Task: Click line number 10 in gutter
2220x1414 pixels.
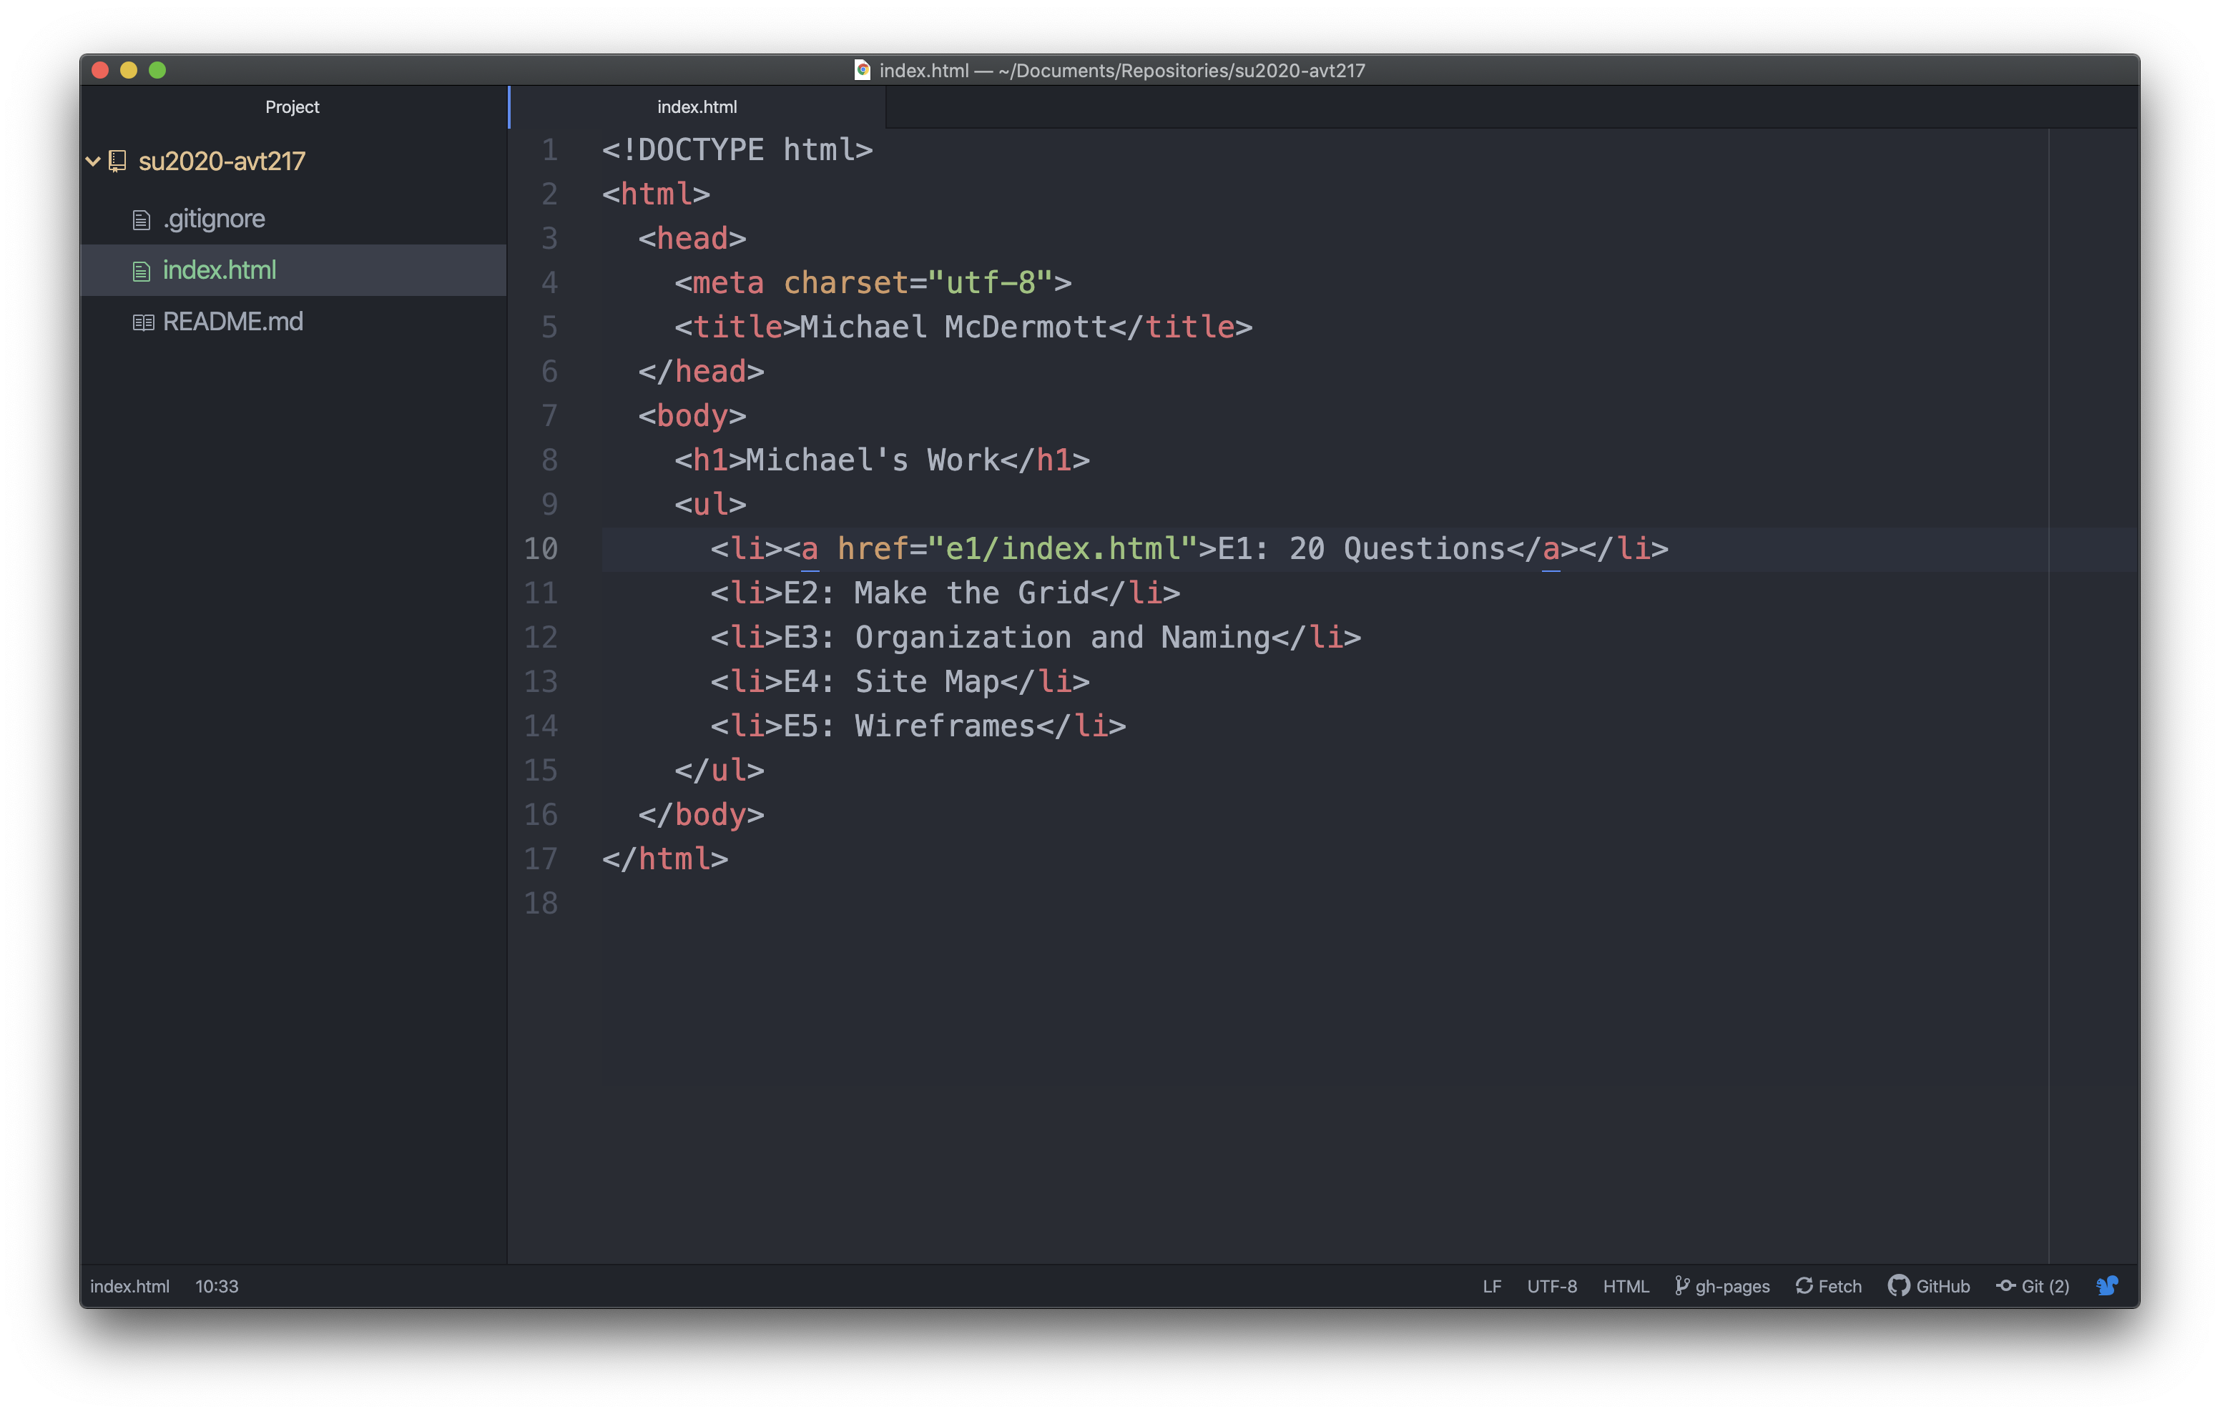Action: pos(540,548)
